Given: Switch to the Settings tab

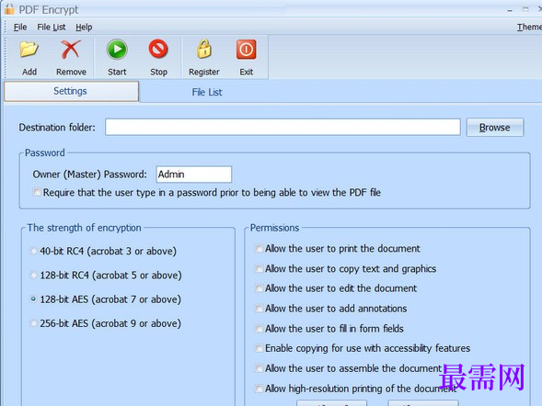Looking at the screenshot, I should (x=71, y=92).
